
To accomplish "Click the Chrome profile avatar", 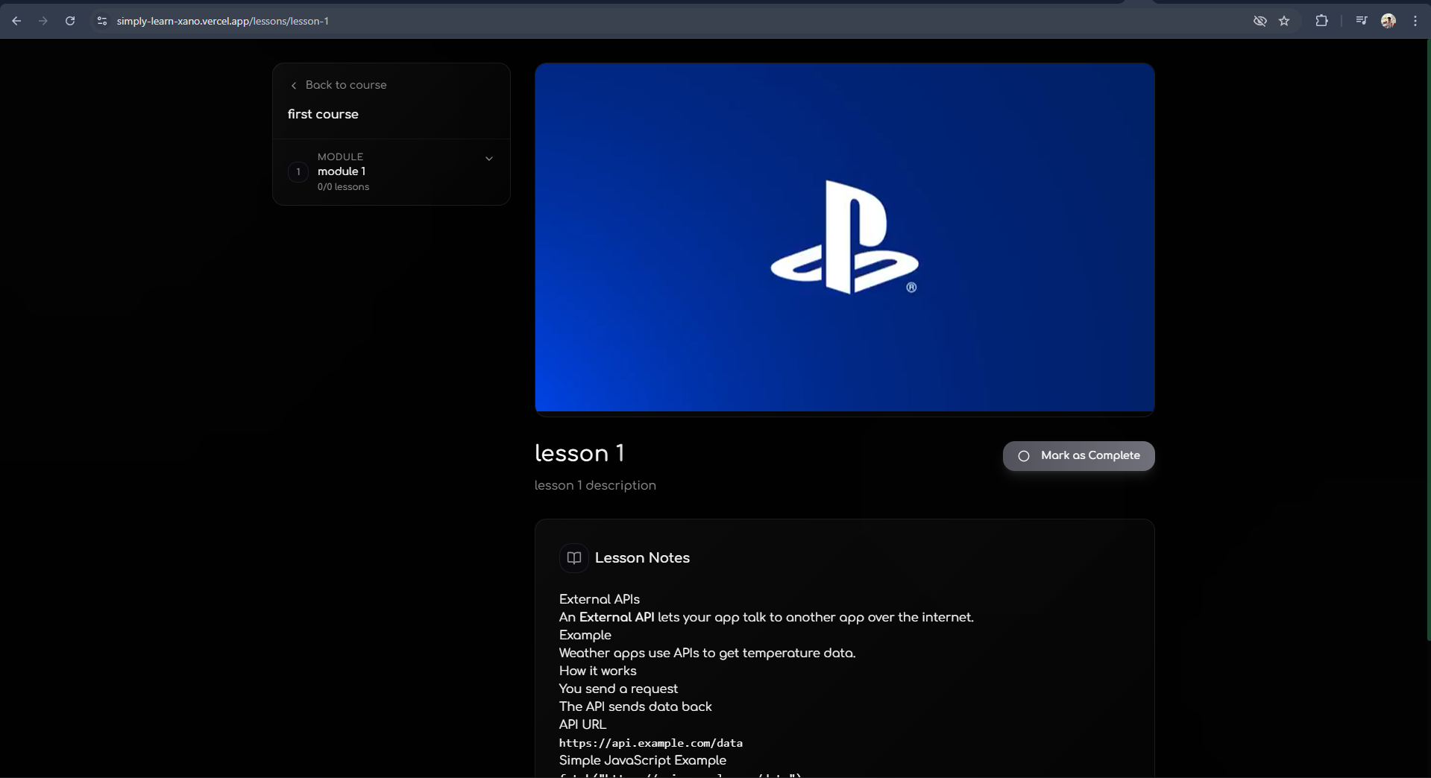I will pyautogui.click(x=1388, y=21).
